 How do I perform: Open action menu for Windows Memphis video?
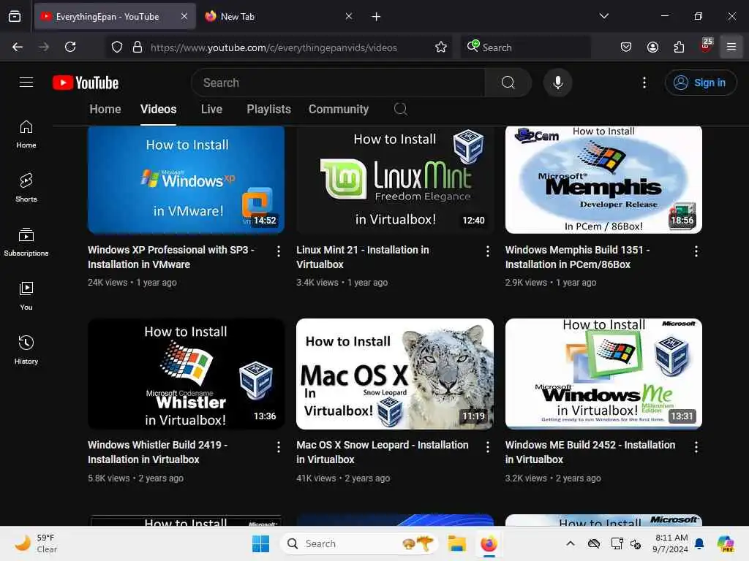696,251
